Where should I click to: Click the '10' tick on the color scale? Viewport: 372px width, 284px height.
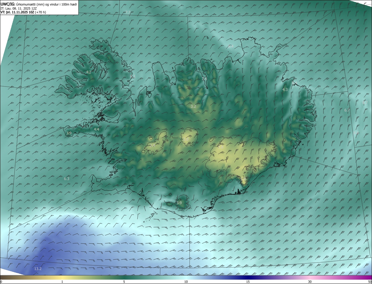186,282
